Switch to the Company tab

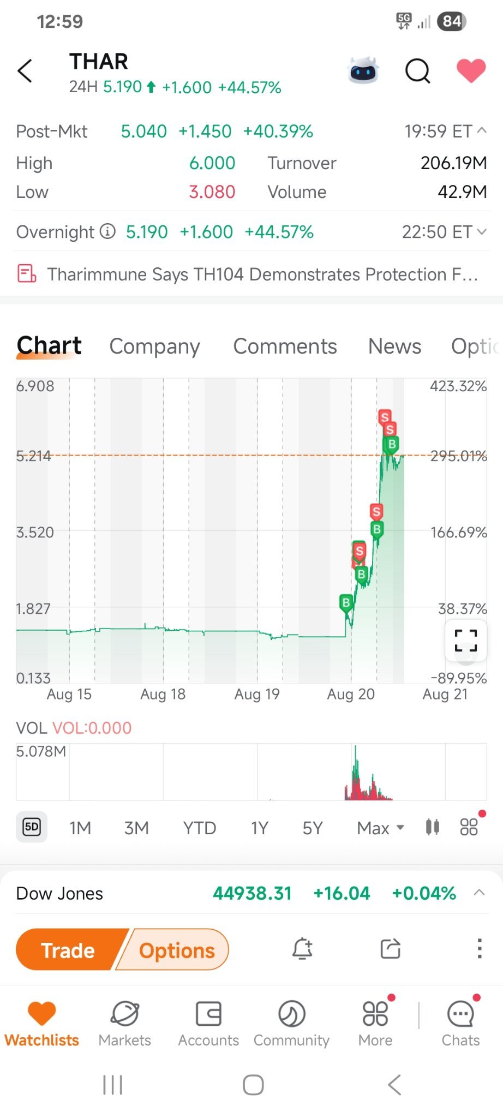(154, 346)
